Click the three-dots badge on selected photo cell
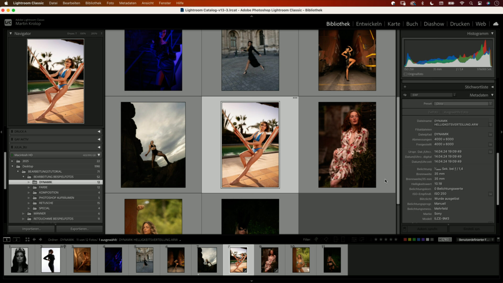The image size is (503, 283). click(x=295, y=98)
